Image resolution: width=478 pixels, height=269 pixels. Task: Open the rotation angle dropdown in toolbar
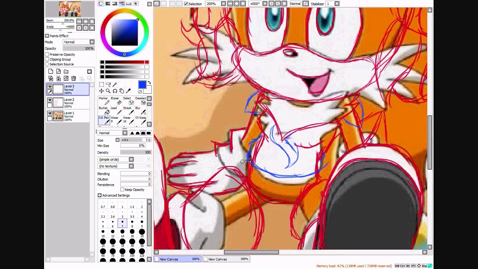(x=265, y=4)
